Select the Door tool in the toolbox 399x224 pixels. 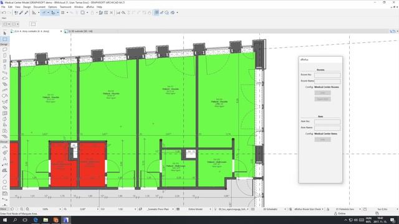tap(5, 55)
